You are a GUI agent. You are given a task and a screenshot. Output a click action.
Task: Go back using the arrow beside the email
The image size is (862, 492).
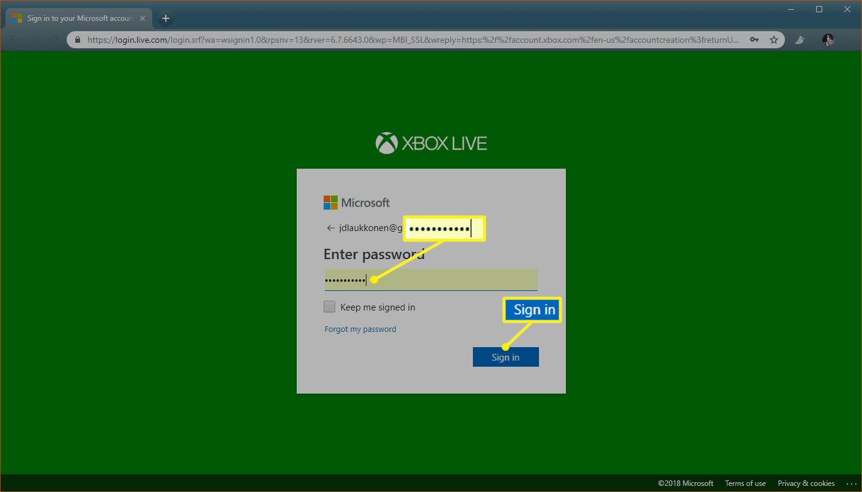point(331,228)
